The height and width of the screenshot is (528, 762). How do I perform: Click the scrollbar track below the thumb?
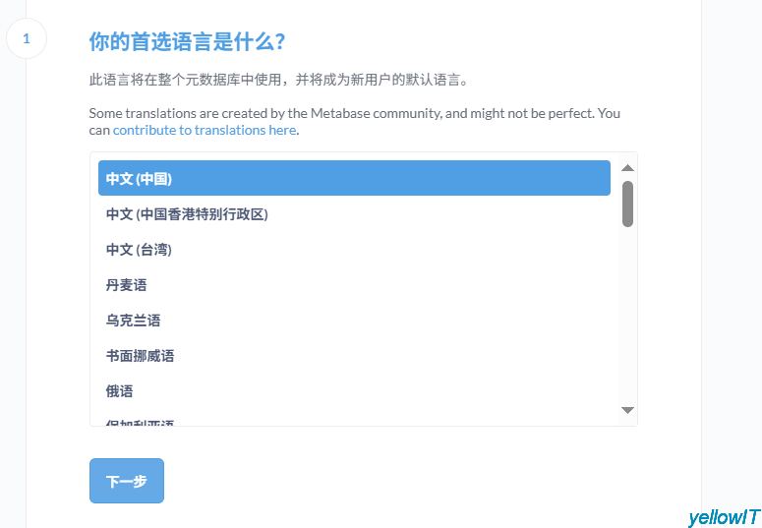627,315
